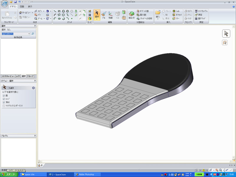Screen dimensions: 236x177
Task: Open the レイヤ panel tab
Action: coord(18,76)
